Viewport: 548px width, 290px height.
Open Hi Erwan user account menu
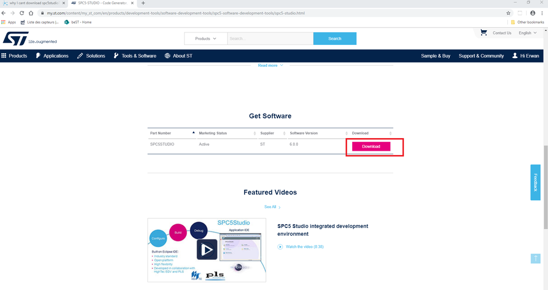526,56
